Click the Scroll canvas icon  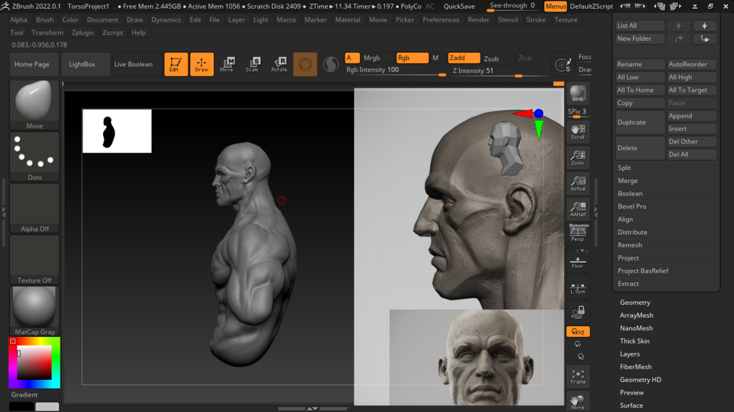point(578,132)
